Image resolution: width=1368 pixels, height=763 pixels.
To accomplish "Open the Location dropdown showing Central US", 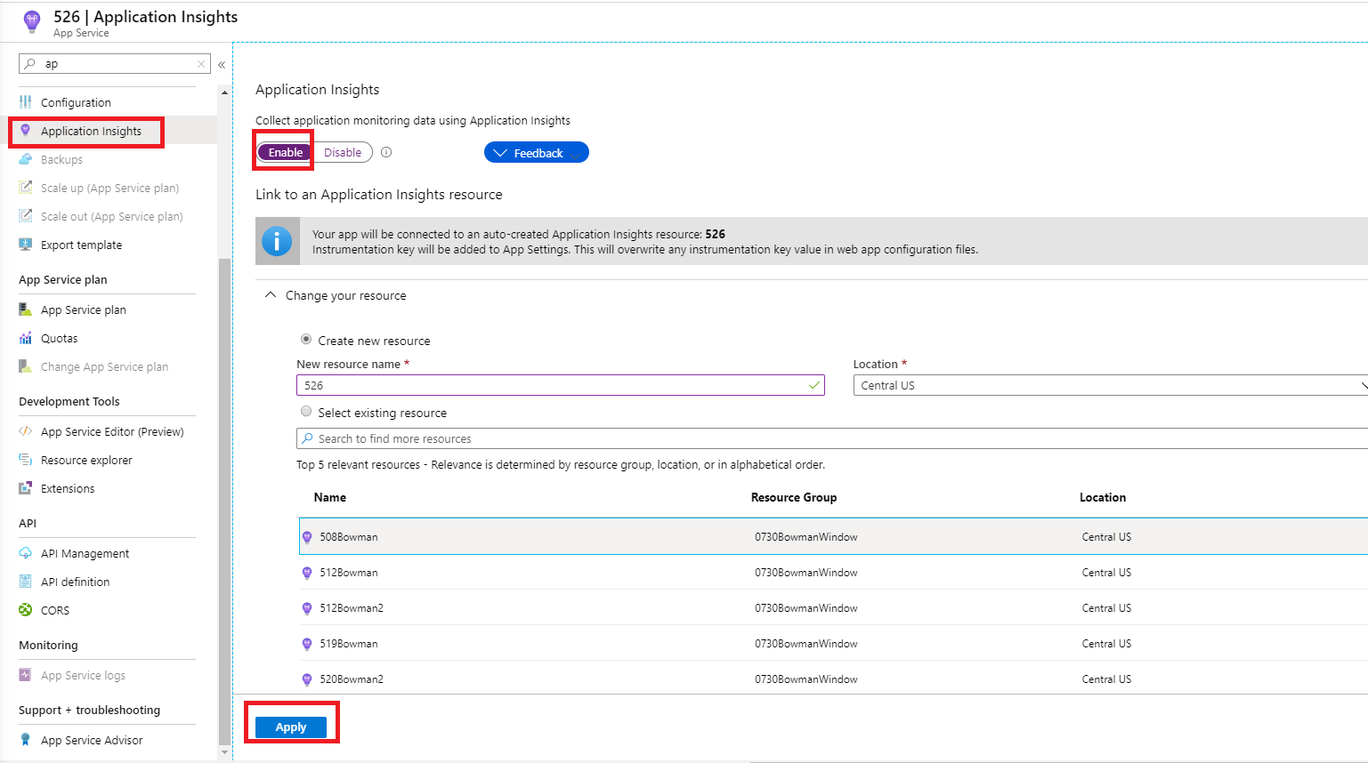I will (x=1068, y=385).
